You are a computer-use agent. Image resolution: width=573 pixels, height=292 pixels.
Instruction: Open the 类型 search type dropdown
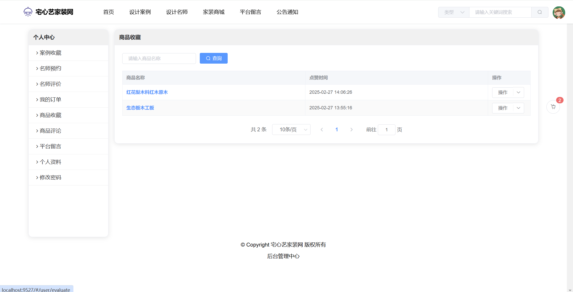click(454, 12)
